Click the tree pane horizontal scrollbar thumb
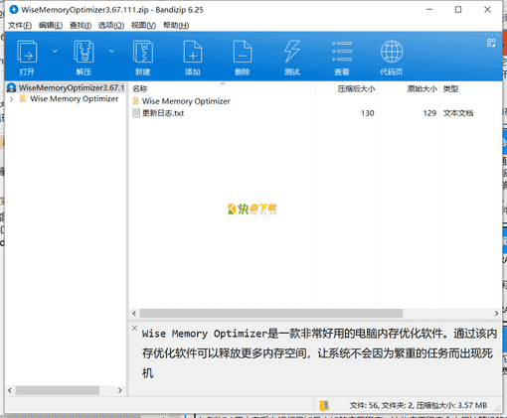The width and height of the screenshot is (507, 418). point(58,390)
